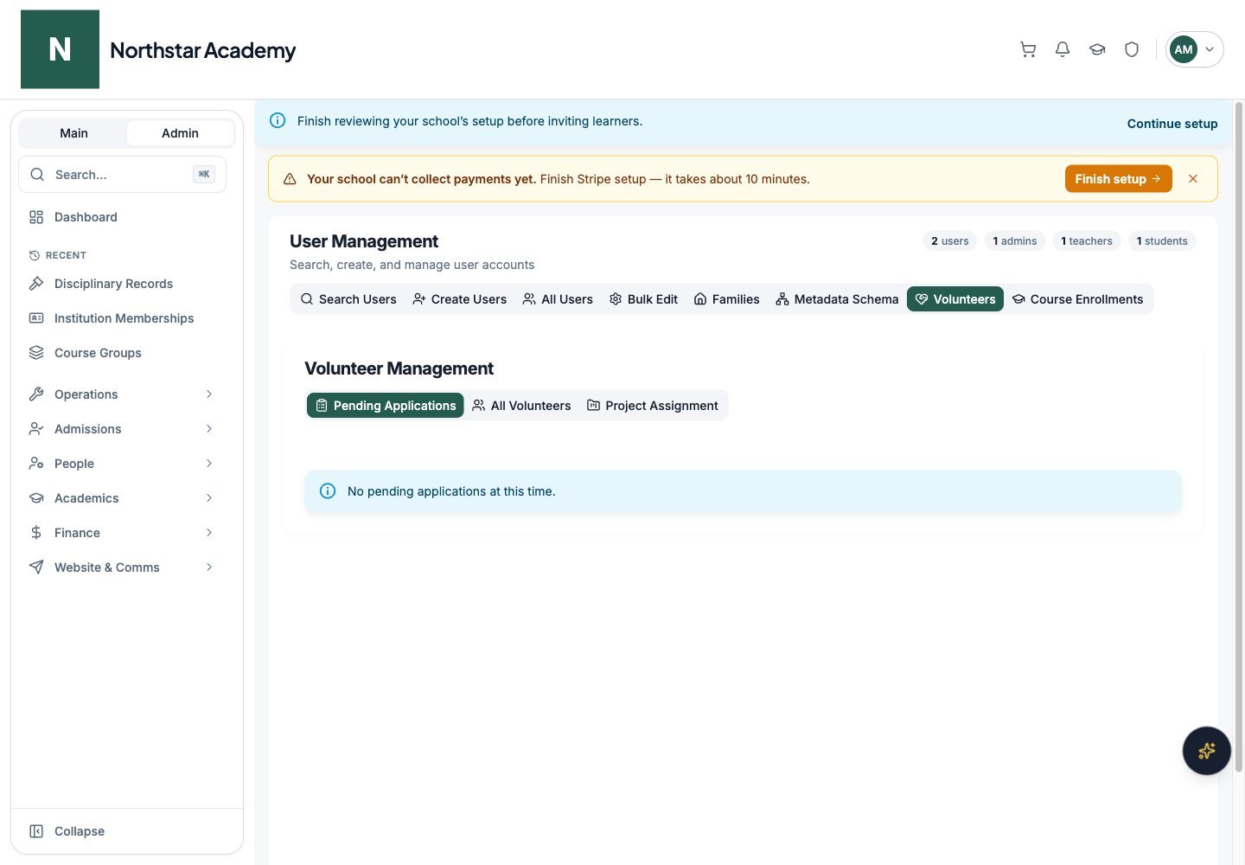The height and width of the screenshot is (865, 1245).
Task: Expand the People section chevron
Action: pos(208,463)
